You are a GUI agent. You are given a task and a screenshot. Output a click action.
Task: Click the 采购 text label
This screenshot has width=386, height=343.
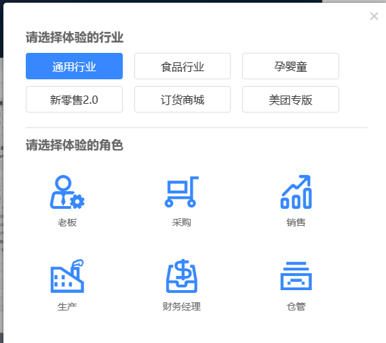click(x=182, y=222)
